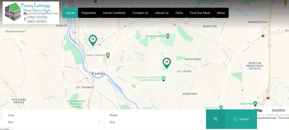Image resolution: width=289 pixels, height=130 pixels.
Task: Open the Priory Lettings logo
Action: click(x=31, y=13)
